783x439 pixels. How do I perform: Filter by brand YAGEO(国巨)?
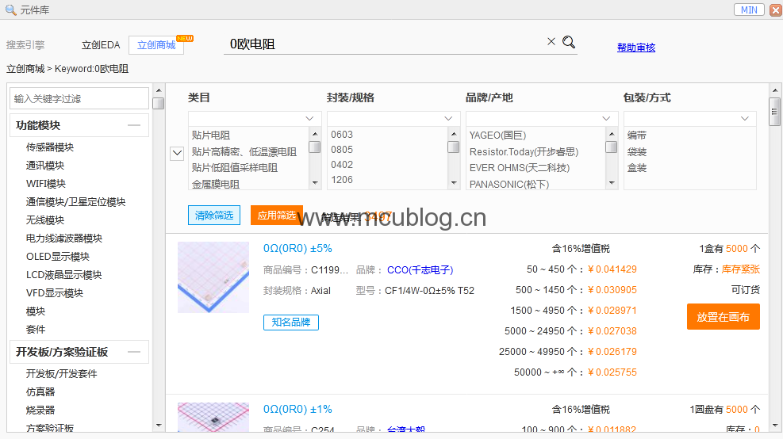(x=498, y=136)
